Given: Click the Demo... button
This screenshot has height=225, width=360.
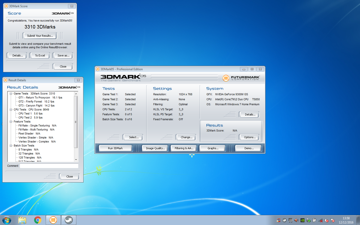Looking at the screenshot, I should point(249,148).
